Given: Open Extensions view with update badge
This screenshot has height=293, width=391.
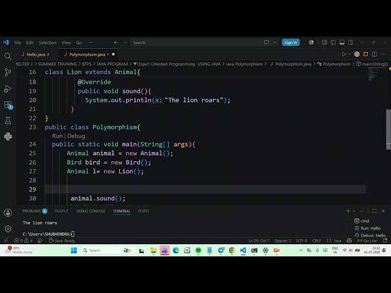Looking at the screenshot, I should click(x=8, y=105).
